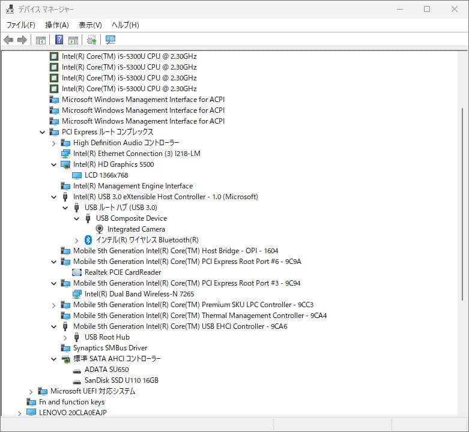Click the update driver toolbar icon
The height and width of the screenshot is (432, 469).
(x=91, y=40)
